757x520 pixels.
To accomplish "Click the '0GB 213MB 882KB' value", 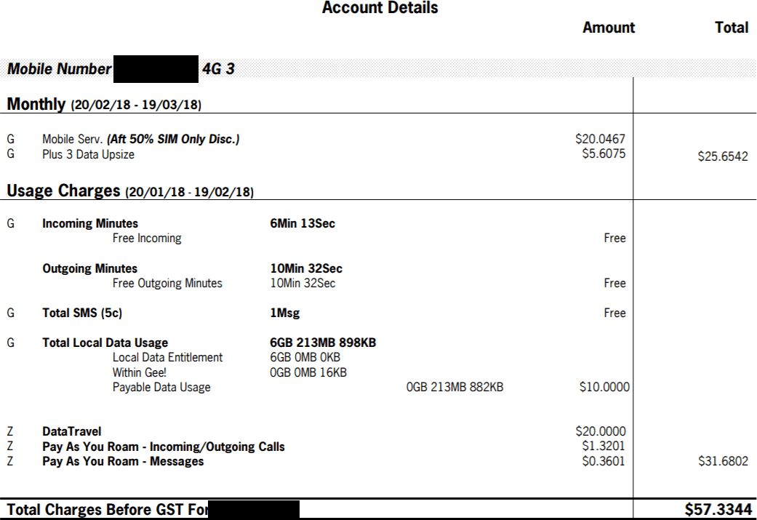I will point(454,387).
